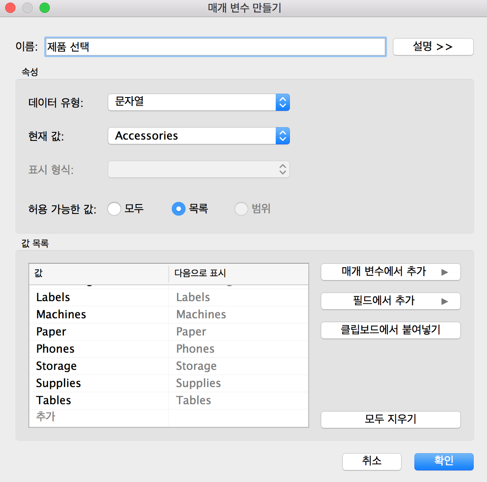Click Storage display-as cell
Image resolution: width=487 pixels, height=482 pixels.
click(238, 366)
